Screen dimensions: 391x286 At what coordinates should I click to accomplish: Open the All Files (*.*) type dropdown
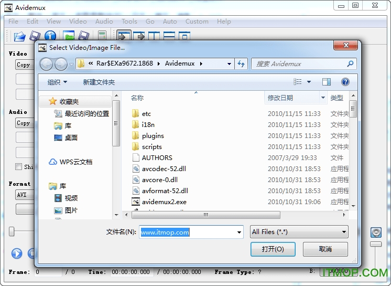[299, 232]
